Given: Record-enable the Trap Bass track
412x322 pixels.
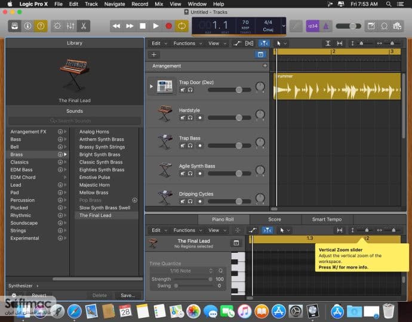Looking at the screenshot, I should 199,145.
